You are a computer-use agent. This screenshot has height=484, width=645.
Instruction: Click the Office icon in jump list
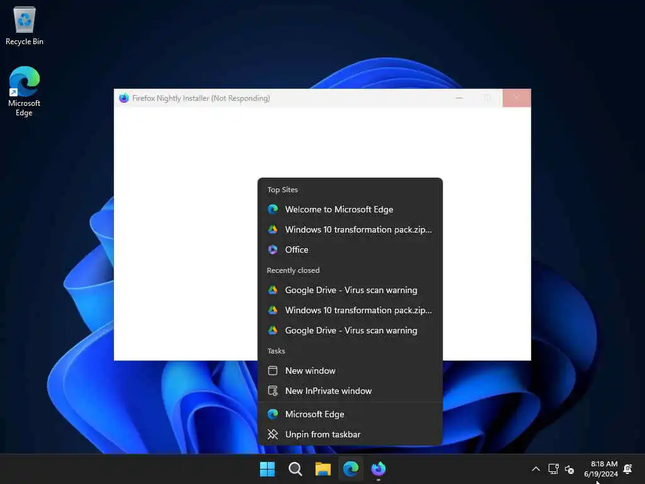coord(273,250)
